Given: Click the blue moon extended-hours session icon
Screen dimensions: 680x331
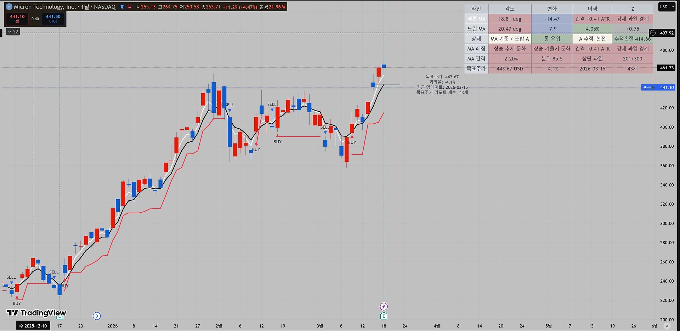Looking at the screenshot, I should pos(122,7).
